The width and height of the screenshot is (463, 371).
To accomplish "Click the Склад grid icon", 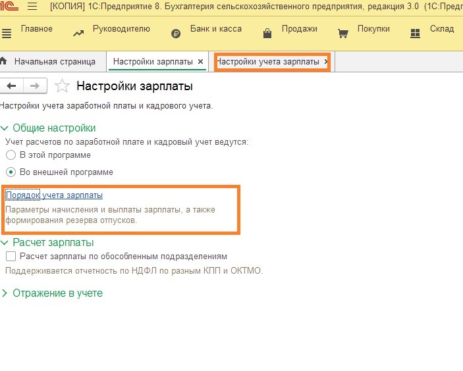I will pyautogui.click(x=415, y=34).
